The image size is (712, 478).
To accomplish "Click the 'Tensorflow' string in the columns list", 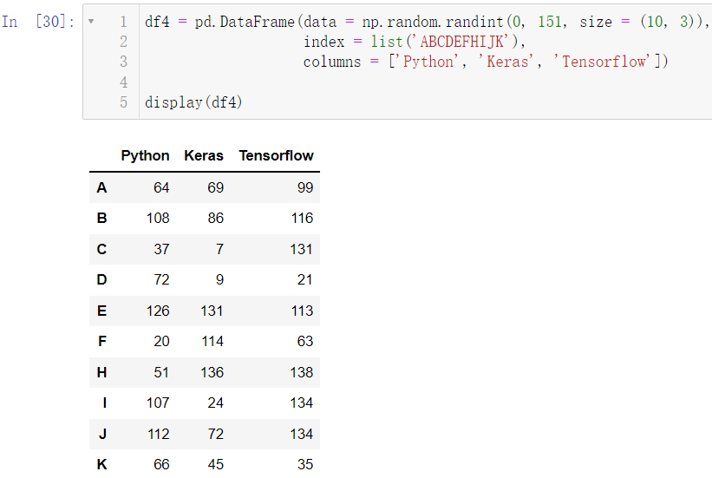I will click(x=603, y=62).
